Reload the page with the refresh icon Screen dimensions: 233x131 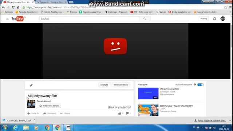pyautogui.click(x=13, y=7)
